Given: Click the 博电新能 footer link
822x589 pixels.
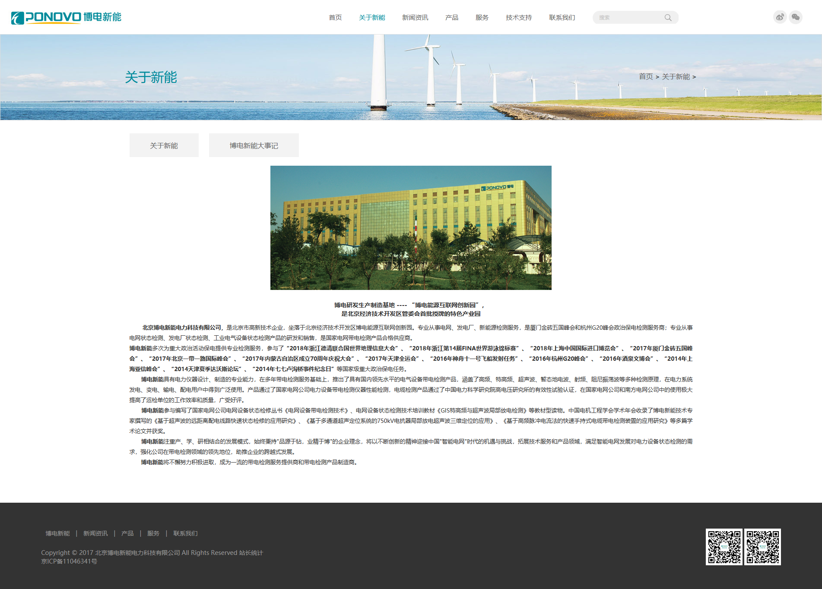Looking at the screenshot, I should pyautogui.click(x=57, y=534).
